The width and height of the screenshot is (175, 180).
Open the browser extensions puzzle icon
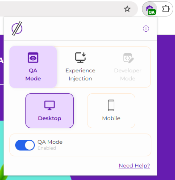tap(166, 9)
